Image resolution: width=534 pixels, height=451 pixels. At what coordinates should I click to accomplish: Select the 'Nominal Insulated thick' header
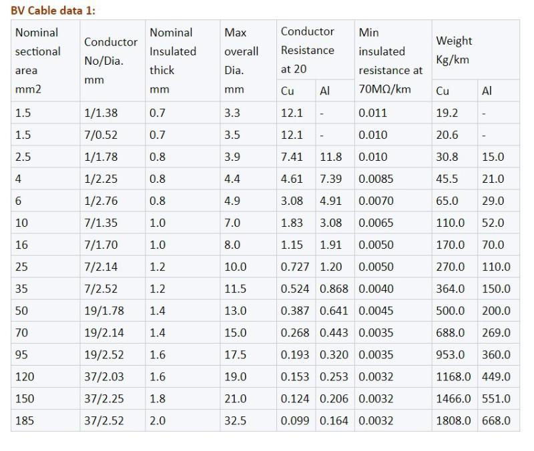tap(173, 61)
